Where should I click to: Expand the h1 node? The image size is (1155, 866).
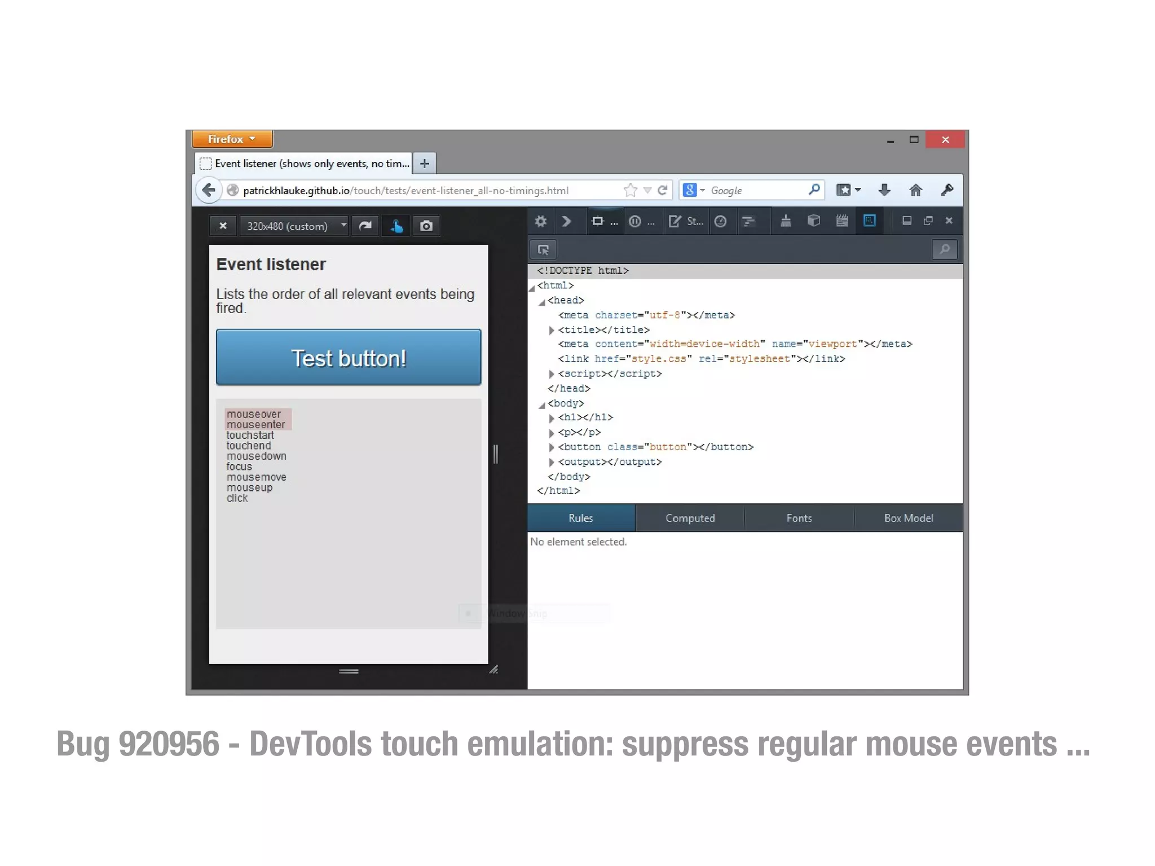pyautogui.click(x=552, y=418)
